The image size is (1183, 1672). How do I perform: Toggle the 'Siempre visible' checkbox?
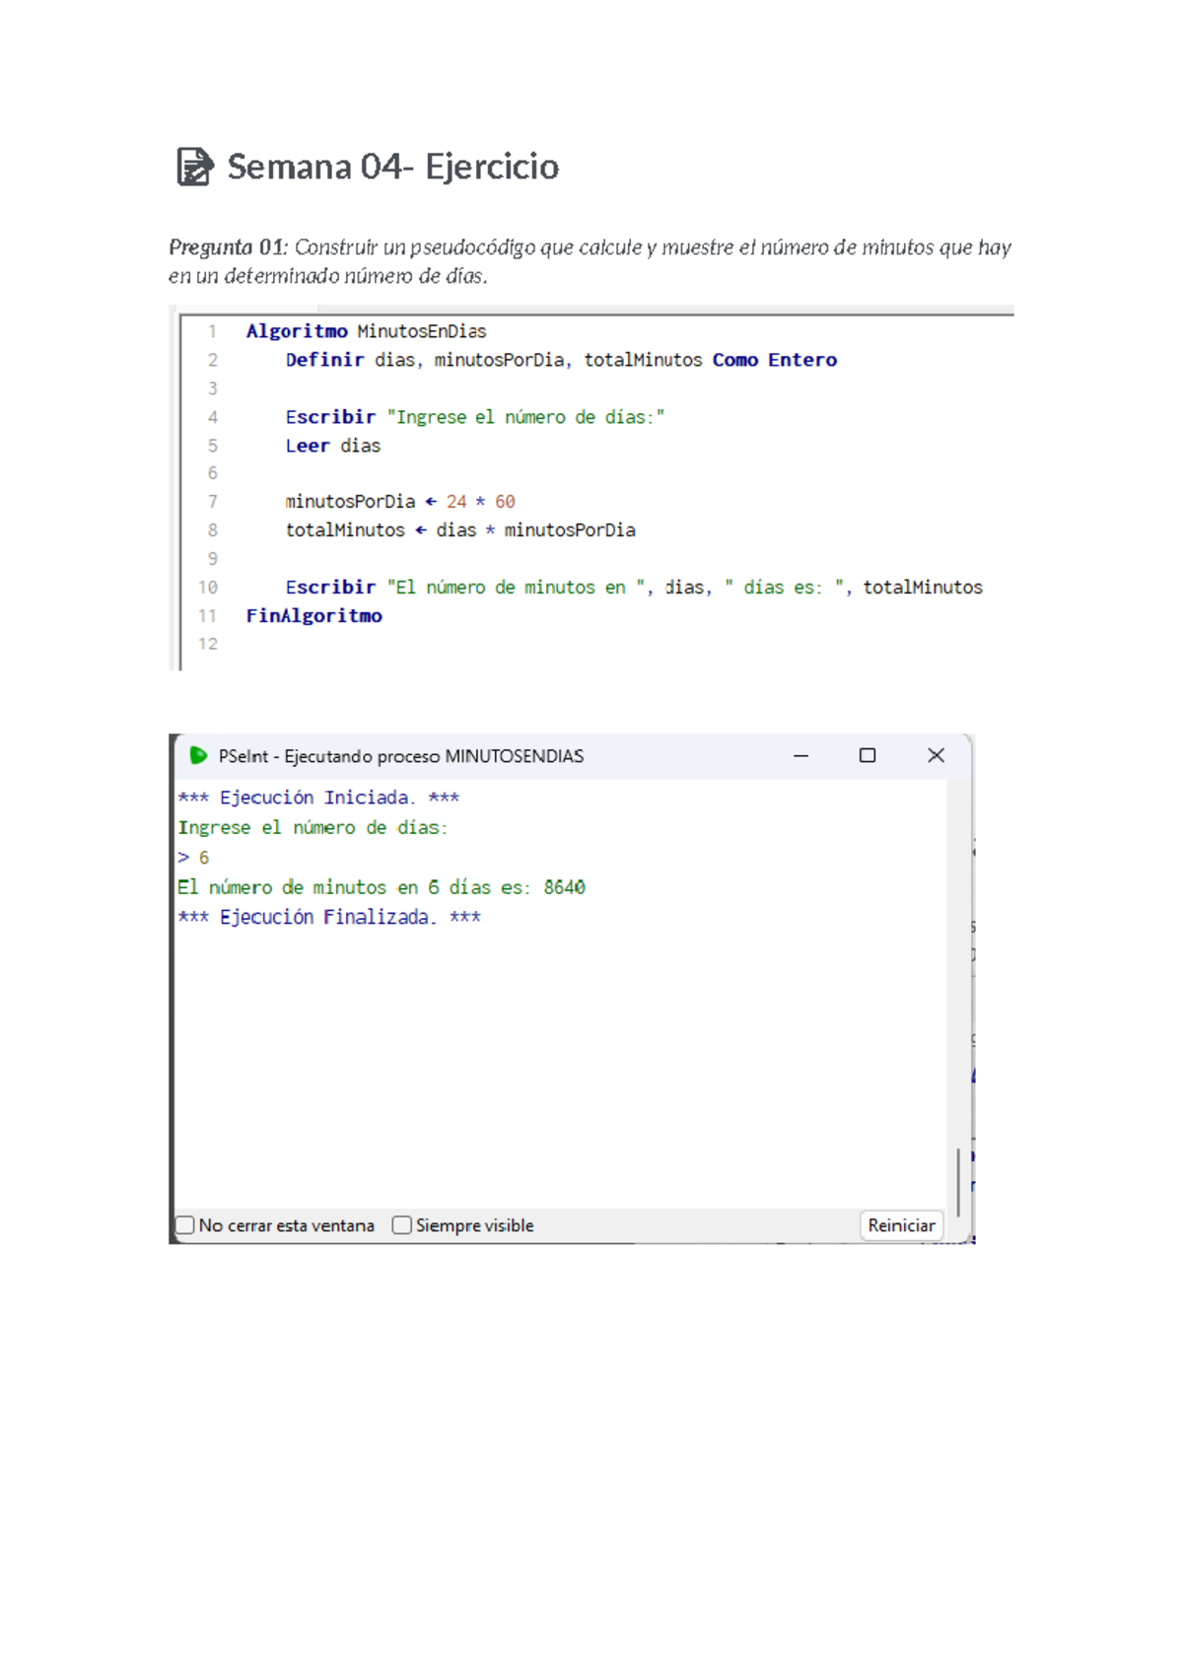pos(401,1225)
